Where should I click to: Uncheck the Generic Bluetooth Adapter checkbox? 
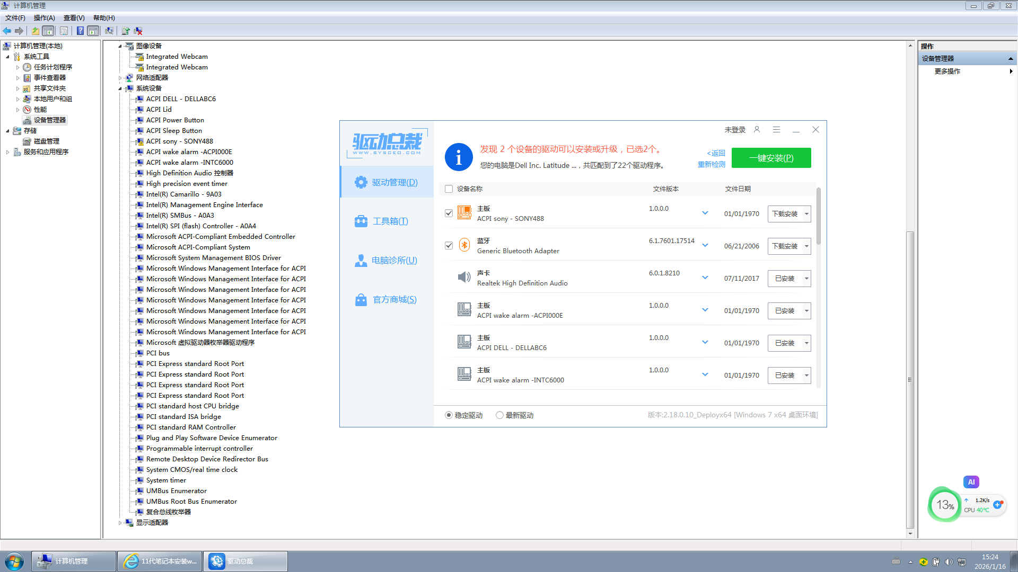click(449, 246)
